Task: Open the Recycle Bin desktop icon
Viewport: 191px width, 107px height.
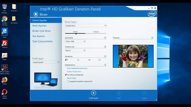Action: tap(5, 9)
